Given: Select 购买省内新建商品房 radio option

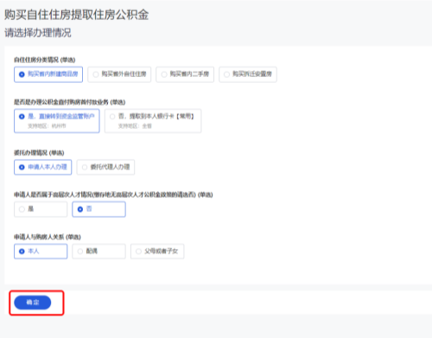Looking at the screenshot, I should [x=48, y=74].
